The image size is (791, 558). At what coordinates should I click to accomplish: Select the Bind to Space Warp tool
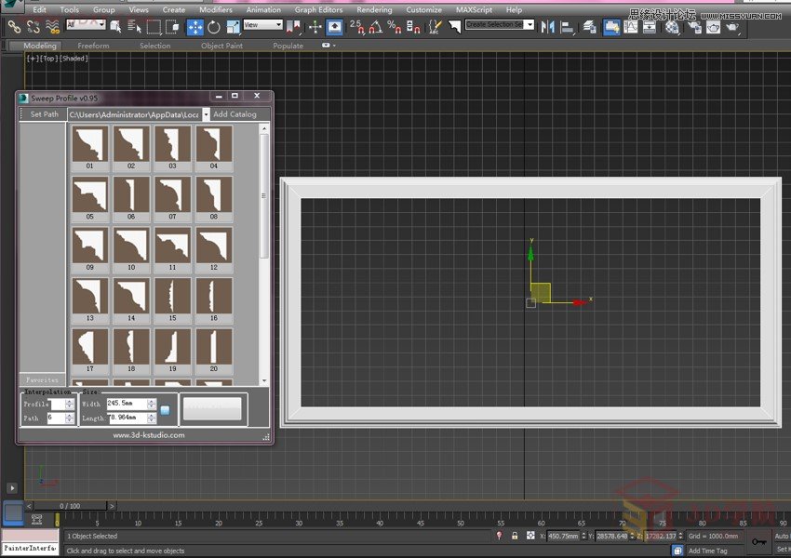point(52,27)
